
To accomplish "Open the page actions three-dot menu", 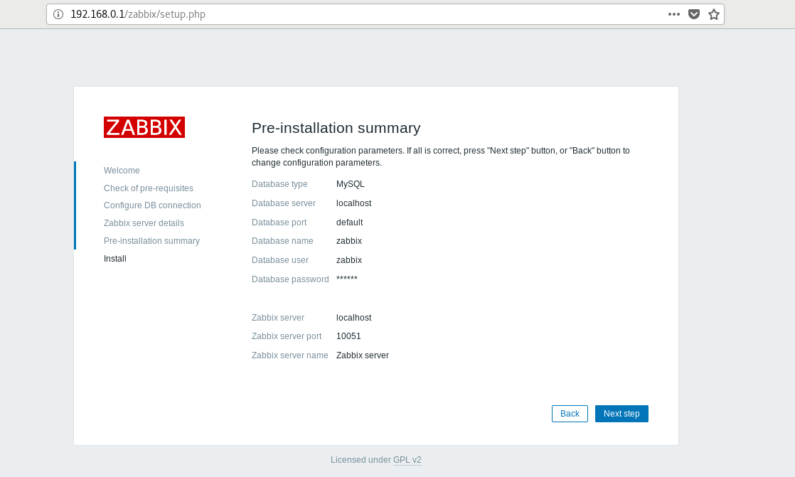I will pyautogui.click(x=674, y=14).
